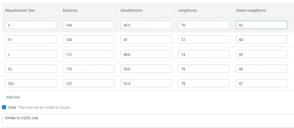Click the Shoulder field containing 45.5
The width and height of the screenshot is (294, 128).
click(146, 25)
